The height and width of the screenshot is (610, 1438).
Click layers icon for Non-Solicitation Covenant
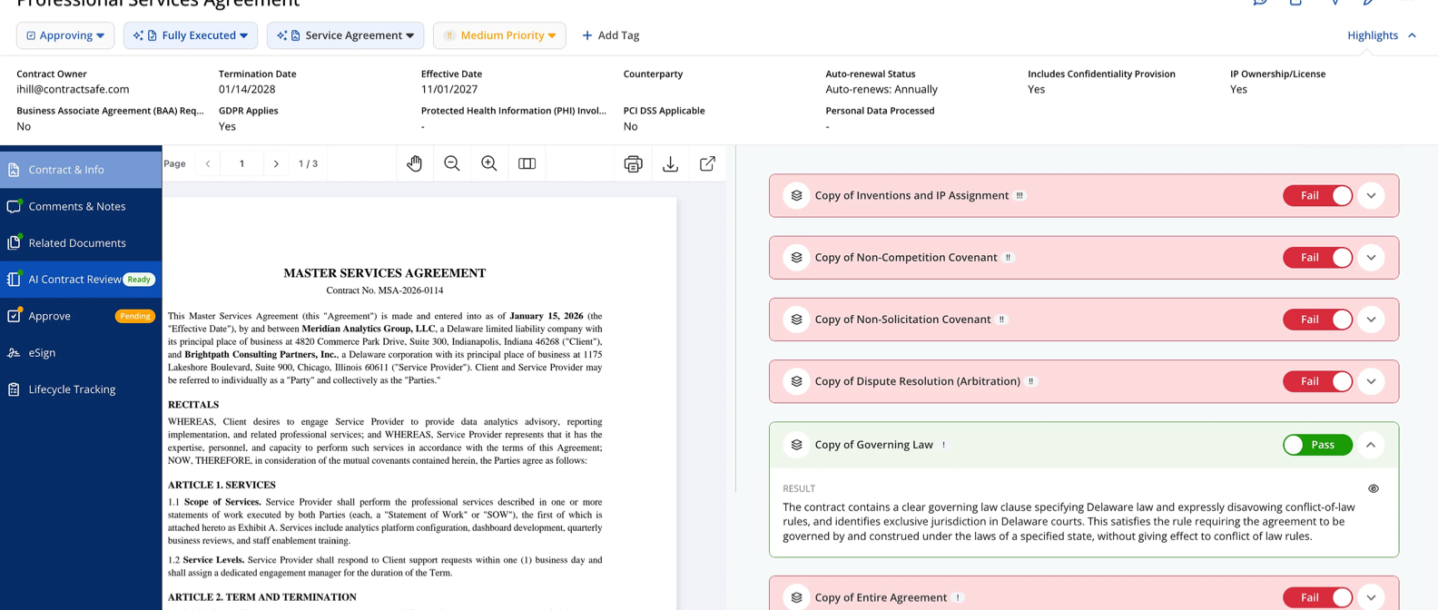pos(796,320)
